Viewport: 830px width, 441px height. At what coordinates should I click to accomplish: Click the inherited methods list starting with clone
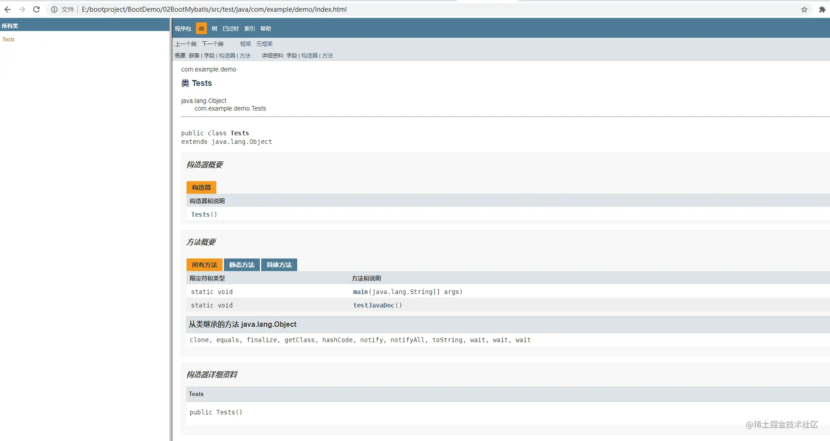[x=360, y=340]
